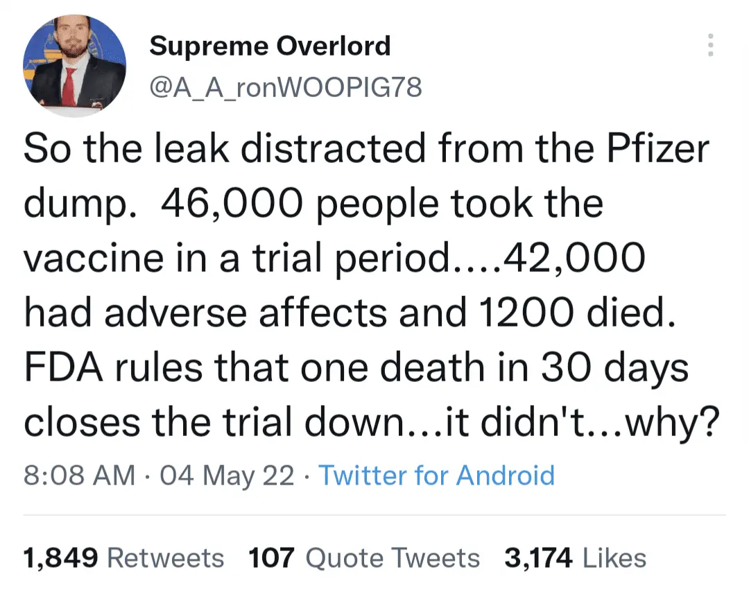Click the Twitter for Android source link
749x592 pixels.
436,476
